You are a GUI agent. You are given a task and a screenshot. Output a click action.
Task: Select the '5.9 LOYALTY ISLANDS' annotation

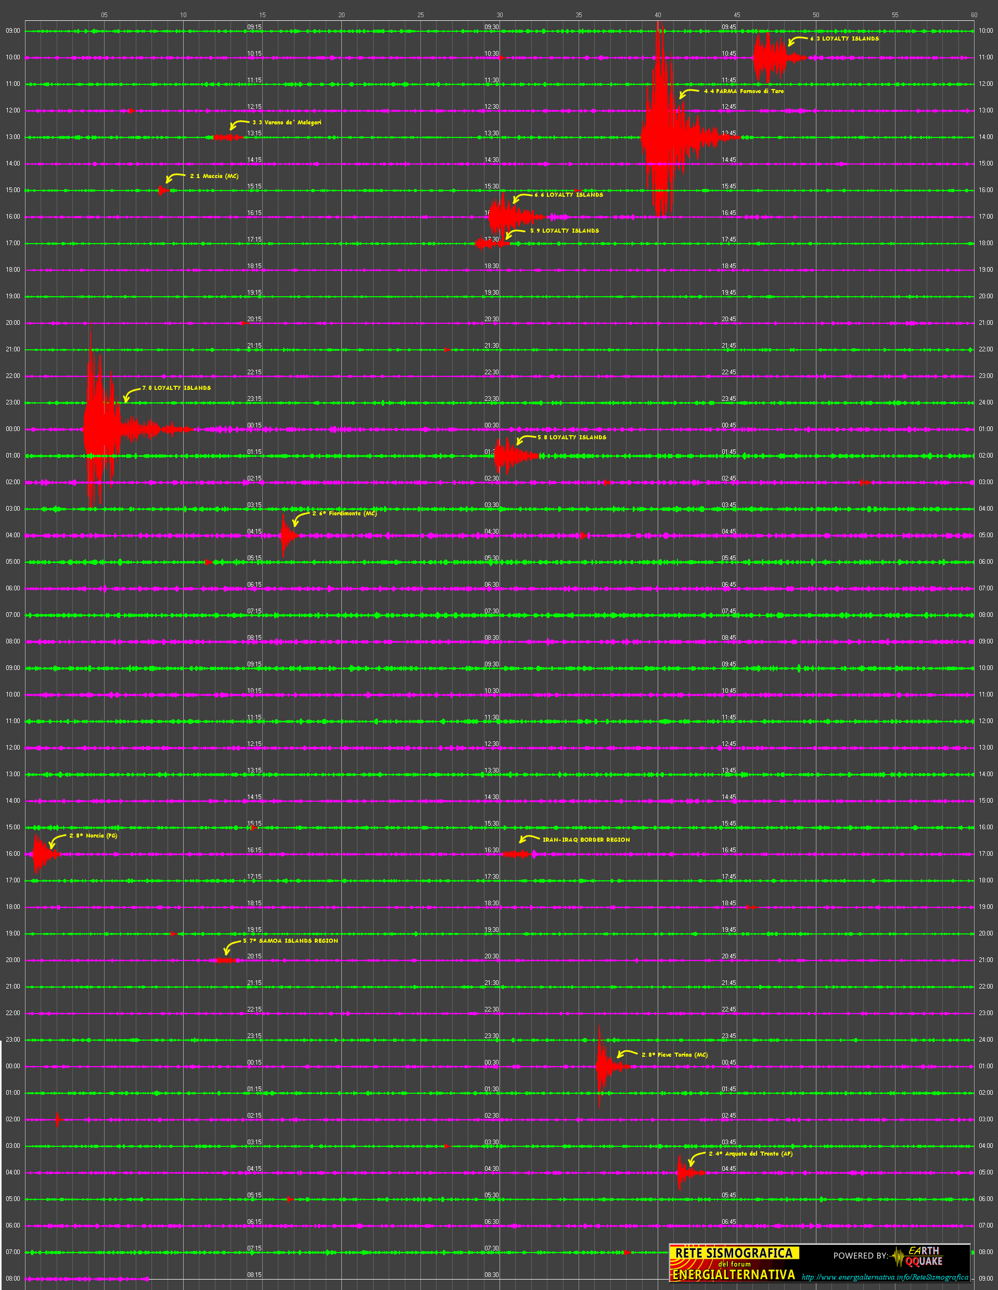(x=565, y=231)
